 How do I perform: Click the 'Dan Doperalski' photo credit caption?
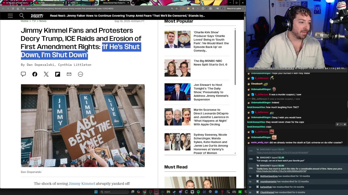(x=31, y=172)
